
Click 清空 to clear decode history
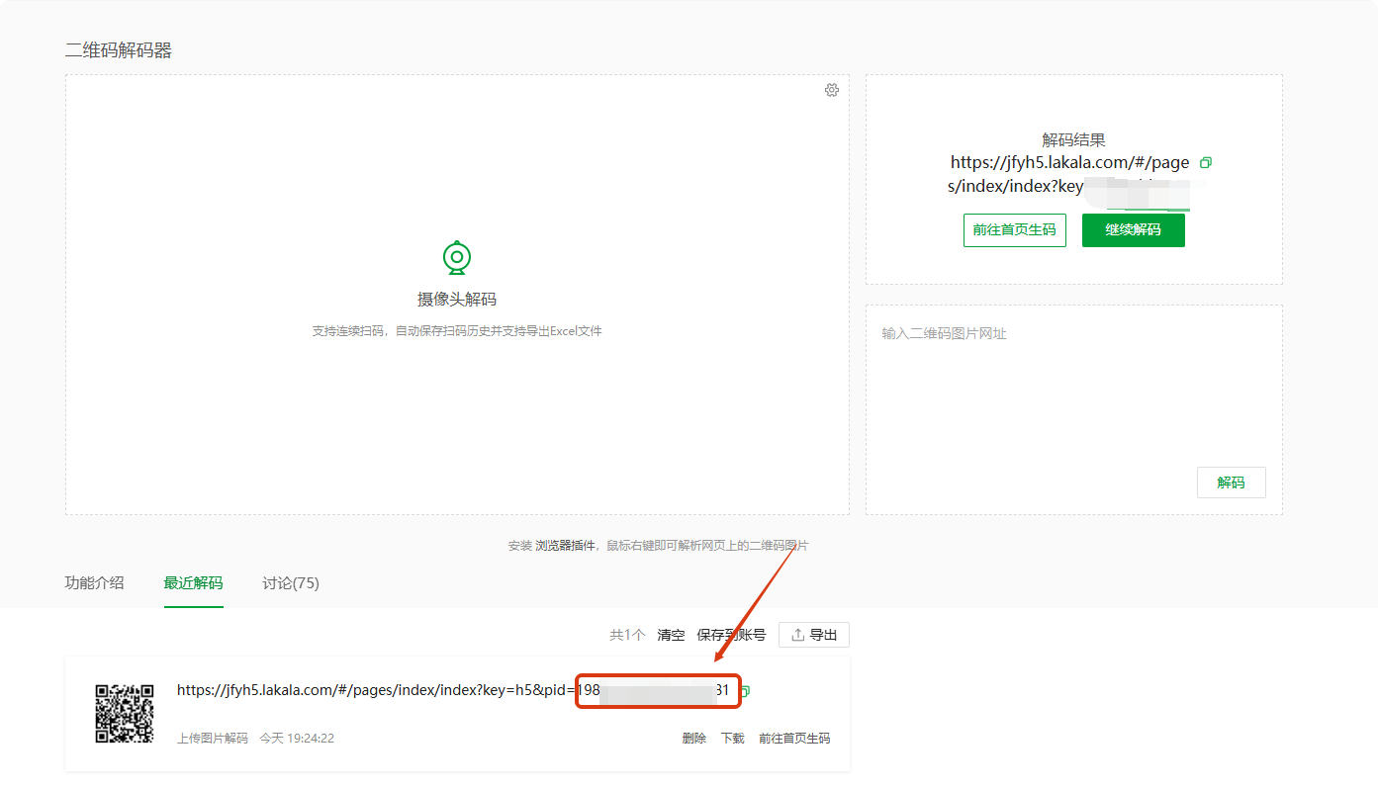pyautogui.click(x=670, y=634)
